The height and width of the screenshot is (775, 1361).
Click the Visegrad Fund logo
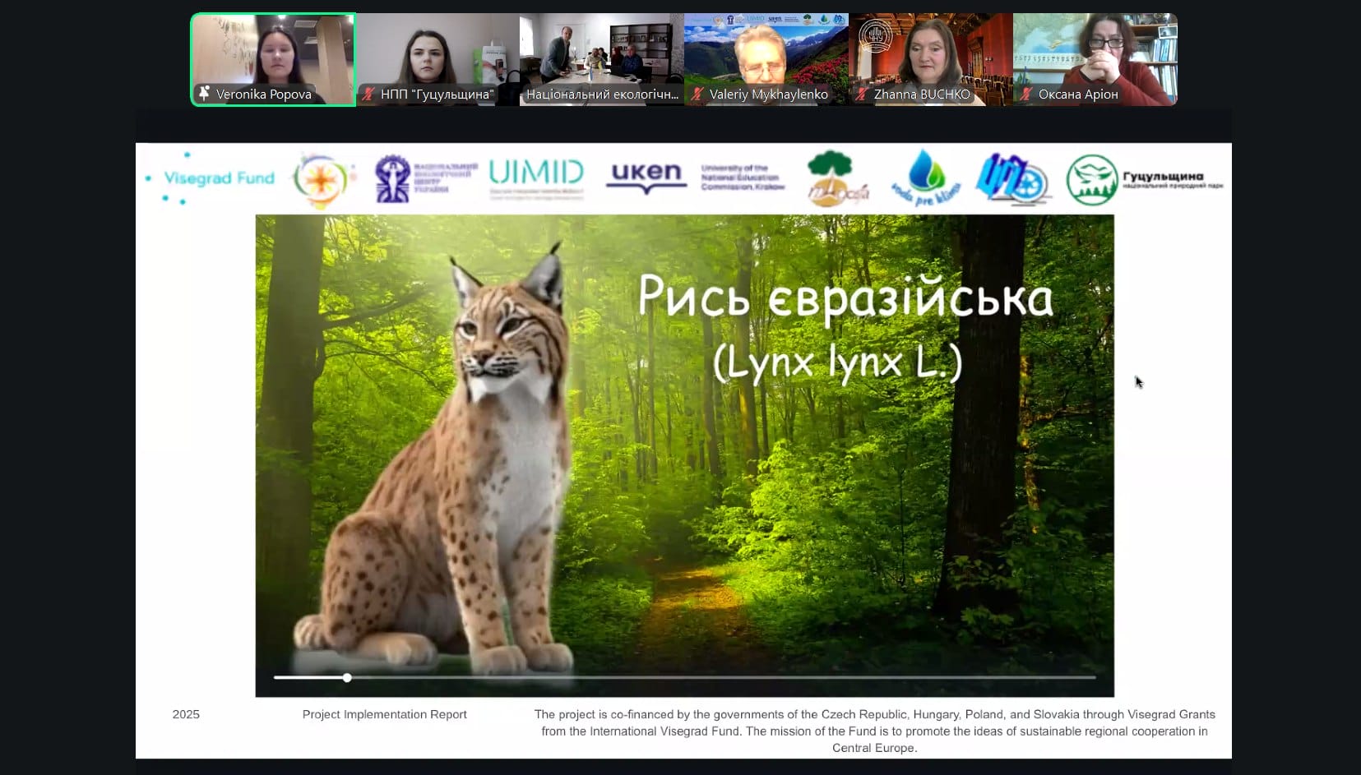click(211, 178)
